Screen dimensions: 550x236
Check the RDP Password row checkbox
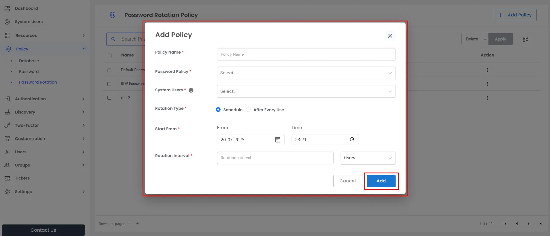[x=109, y=84]
